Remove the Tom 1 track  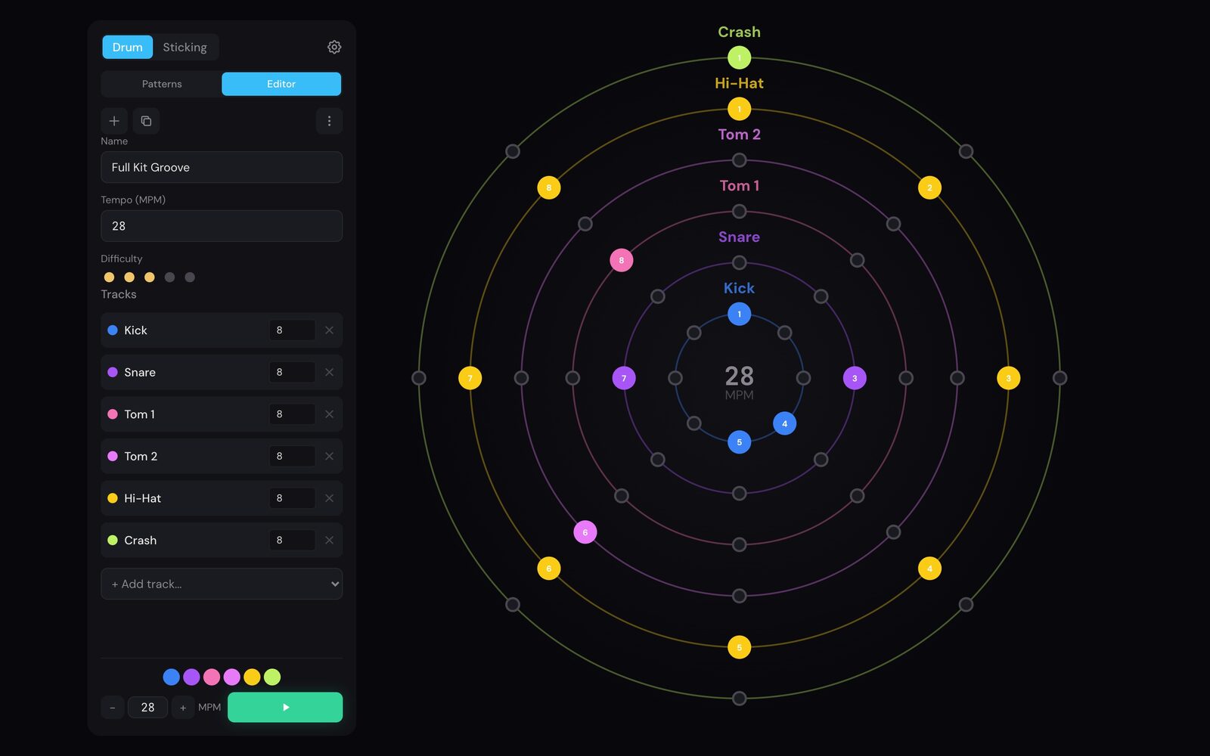(x=329, y=414)
